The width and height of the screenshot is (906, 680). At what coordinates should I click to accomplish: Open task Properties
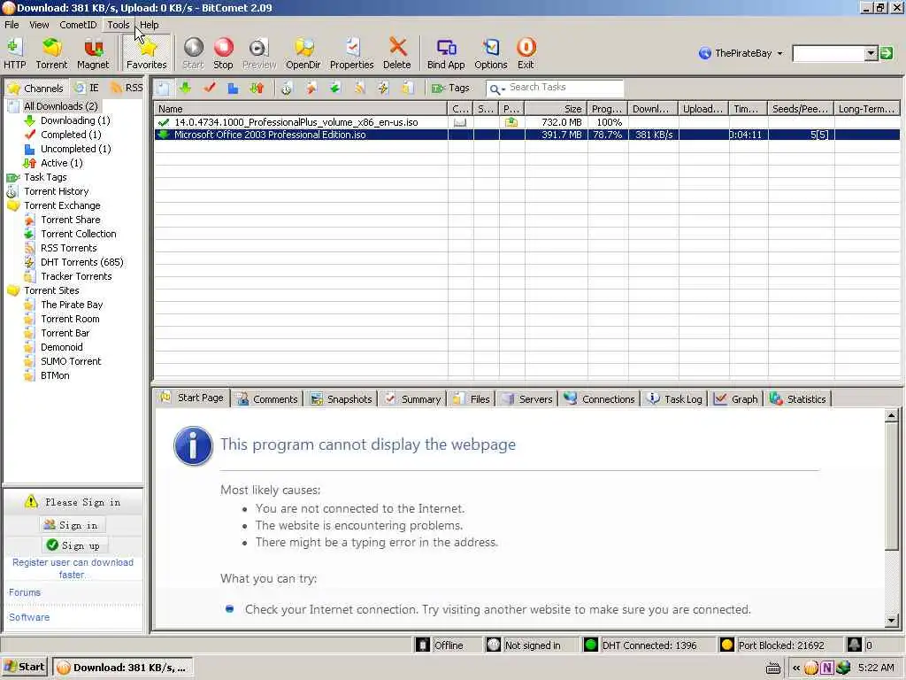(x=352, y=53)
